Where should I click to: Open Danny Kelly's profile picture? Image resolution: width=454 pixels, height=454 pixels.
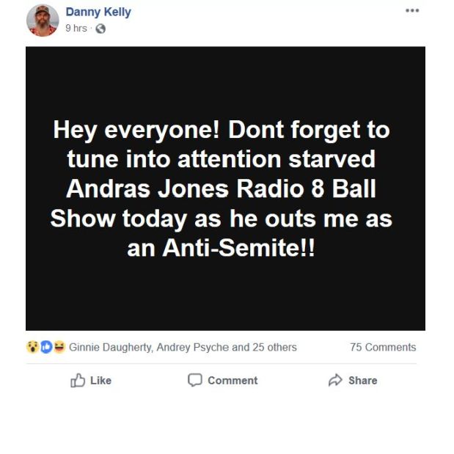click(43, 21)
